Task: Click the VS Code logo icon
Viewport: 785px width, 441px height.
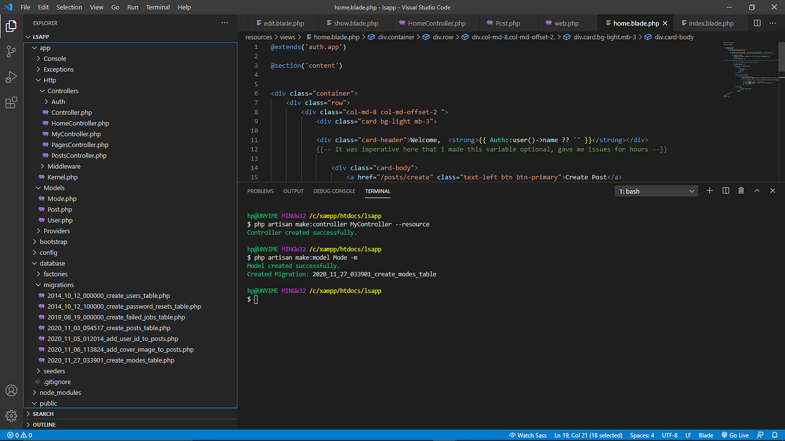Action: 8,7
